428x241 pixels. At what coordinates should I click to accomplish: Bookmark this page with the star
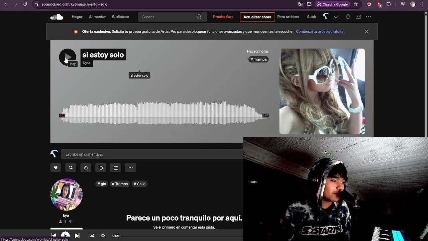click(356, 4)
